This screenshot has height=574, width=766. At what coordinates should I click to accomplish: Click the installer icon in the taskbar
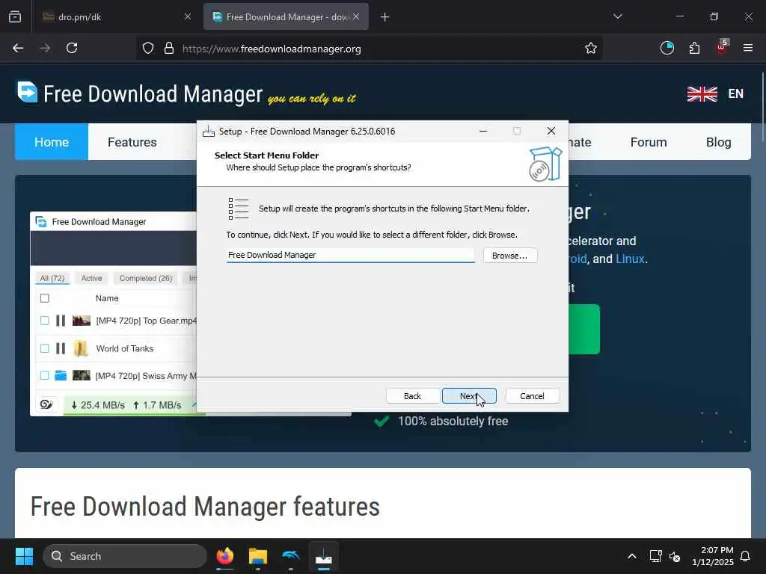click(323, 556)
